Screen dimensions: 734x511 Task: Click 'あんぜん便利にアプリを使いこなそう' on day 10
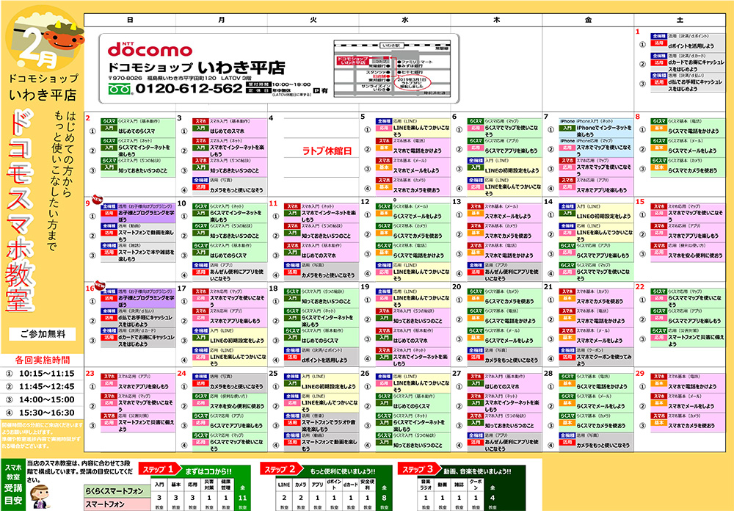(x=237, y=275)
